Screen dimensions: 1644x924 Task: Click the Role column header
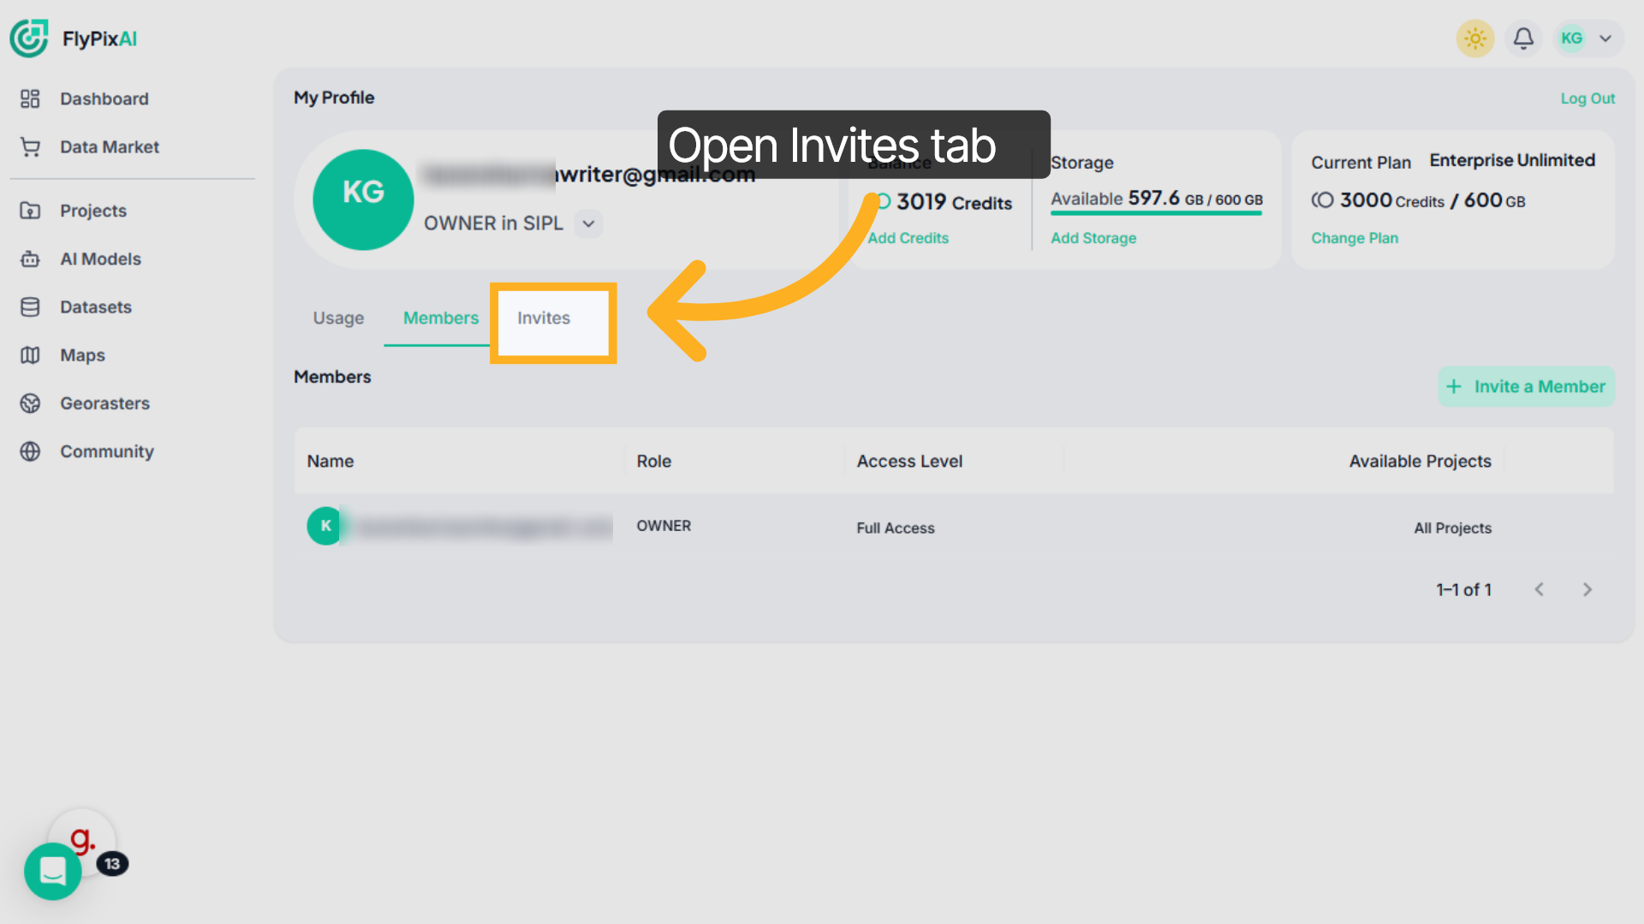pyautogui.click(x=653, y=462)
